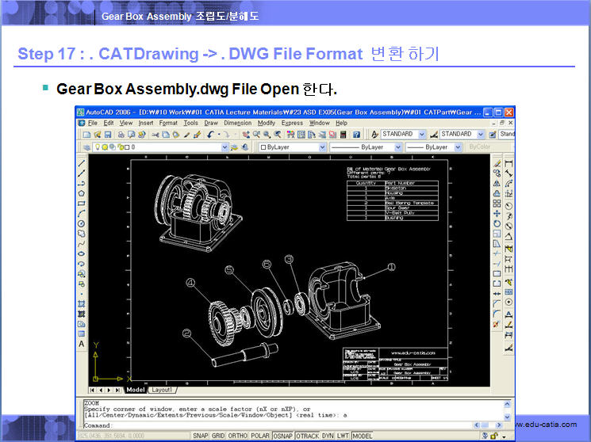This screenshot has width=591, height=442.
Task: Open the Dimension menu
Action: click(237, 123)
